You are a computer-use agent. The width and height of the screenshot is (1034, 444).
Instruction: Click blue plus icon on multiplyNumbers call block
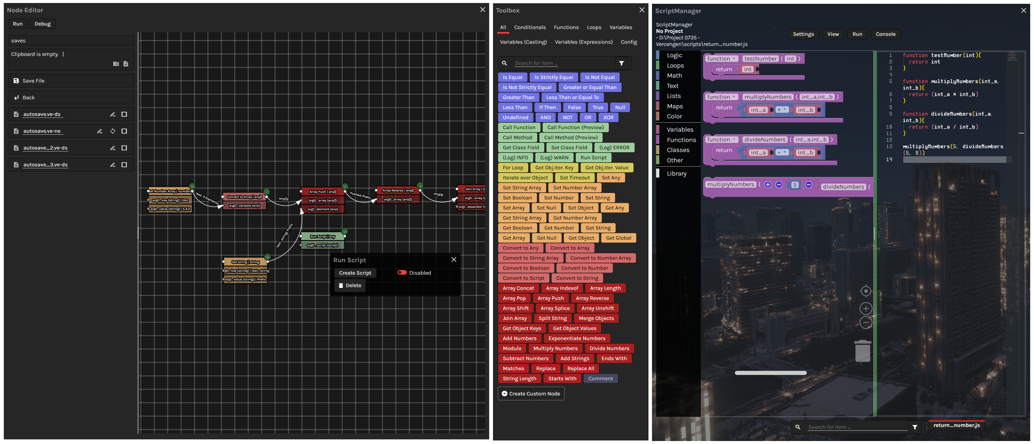768,185
